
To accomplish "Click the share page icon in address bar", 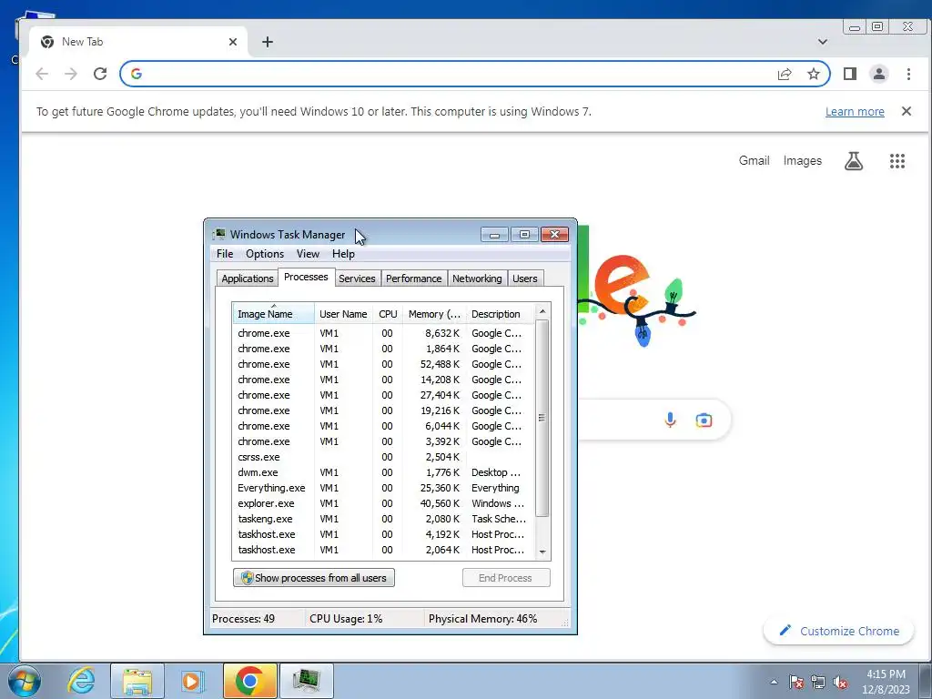I will tap(785, 74).
